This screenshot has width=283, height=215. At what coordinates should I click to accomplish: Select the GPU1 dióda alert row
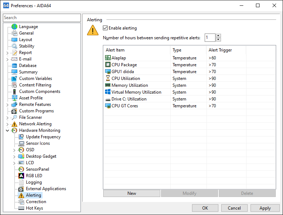point(190,72)
